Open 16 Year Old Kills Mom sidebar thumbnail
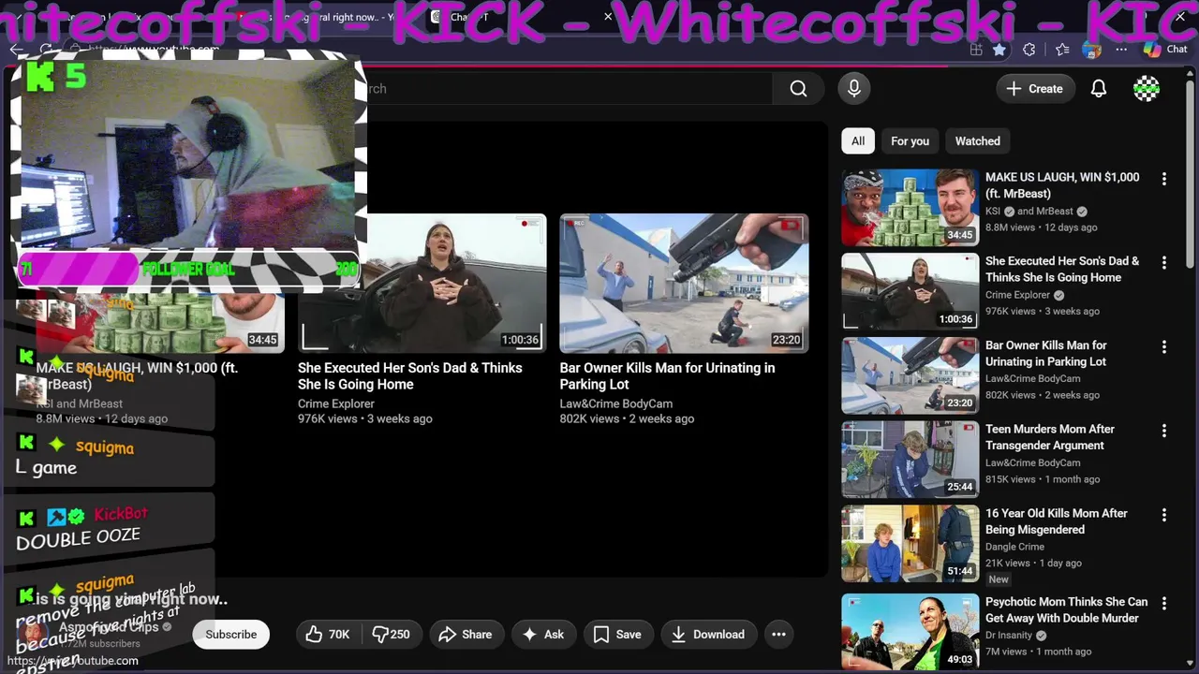This screenshot has width=1199, height=674. 910,544
